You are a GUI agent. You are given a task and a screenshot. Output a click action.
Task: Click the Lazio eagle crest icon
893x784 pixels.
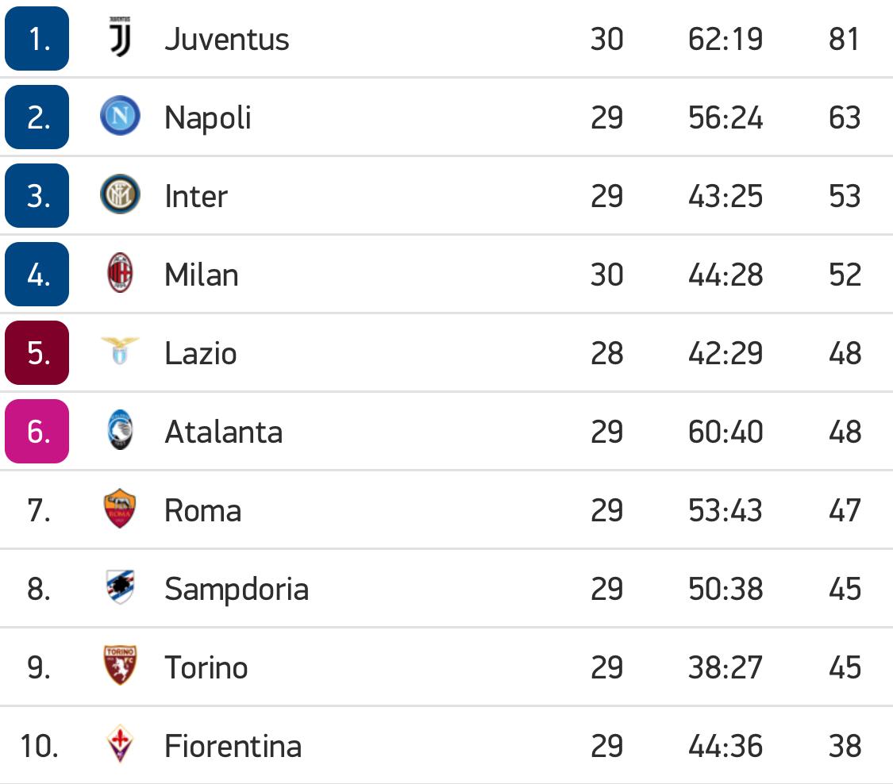click(x=121, y=352)
